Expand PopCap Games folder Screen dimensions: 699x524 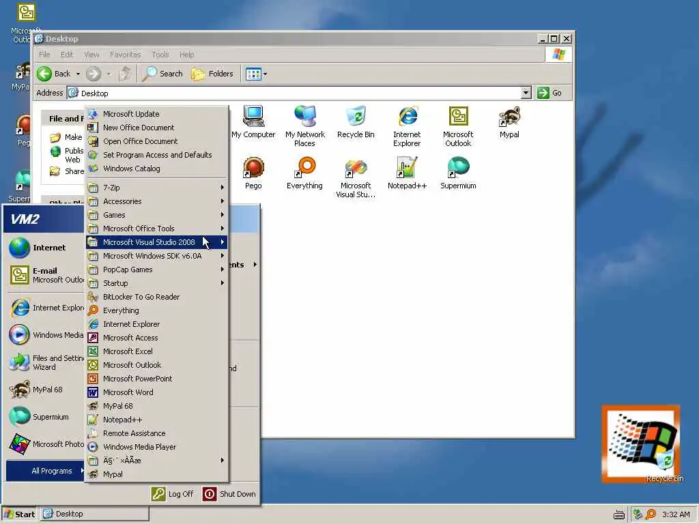coord(157,270)
